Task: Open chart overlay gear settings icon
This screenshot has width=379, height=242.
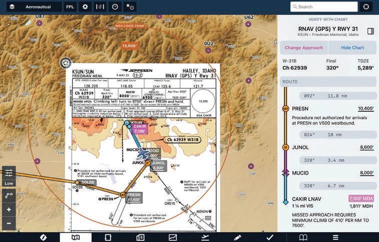Action: (x=66, y=63)
